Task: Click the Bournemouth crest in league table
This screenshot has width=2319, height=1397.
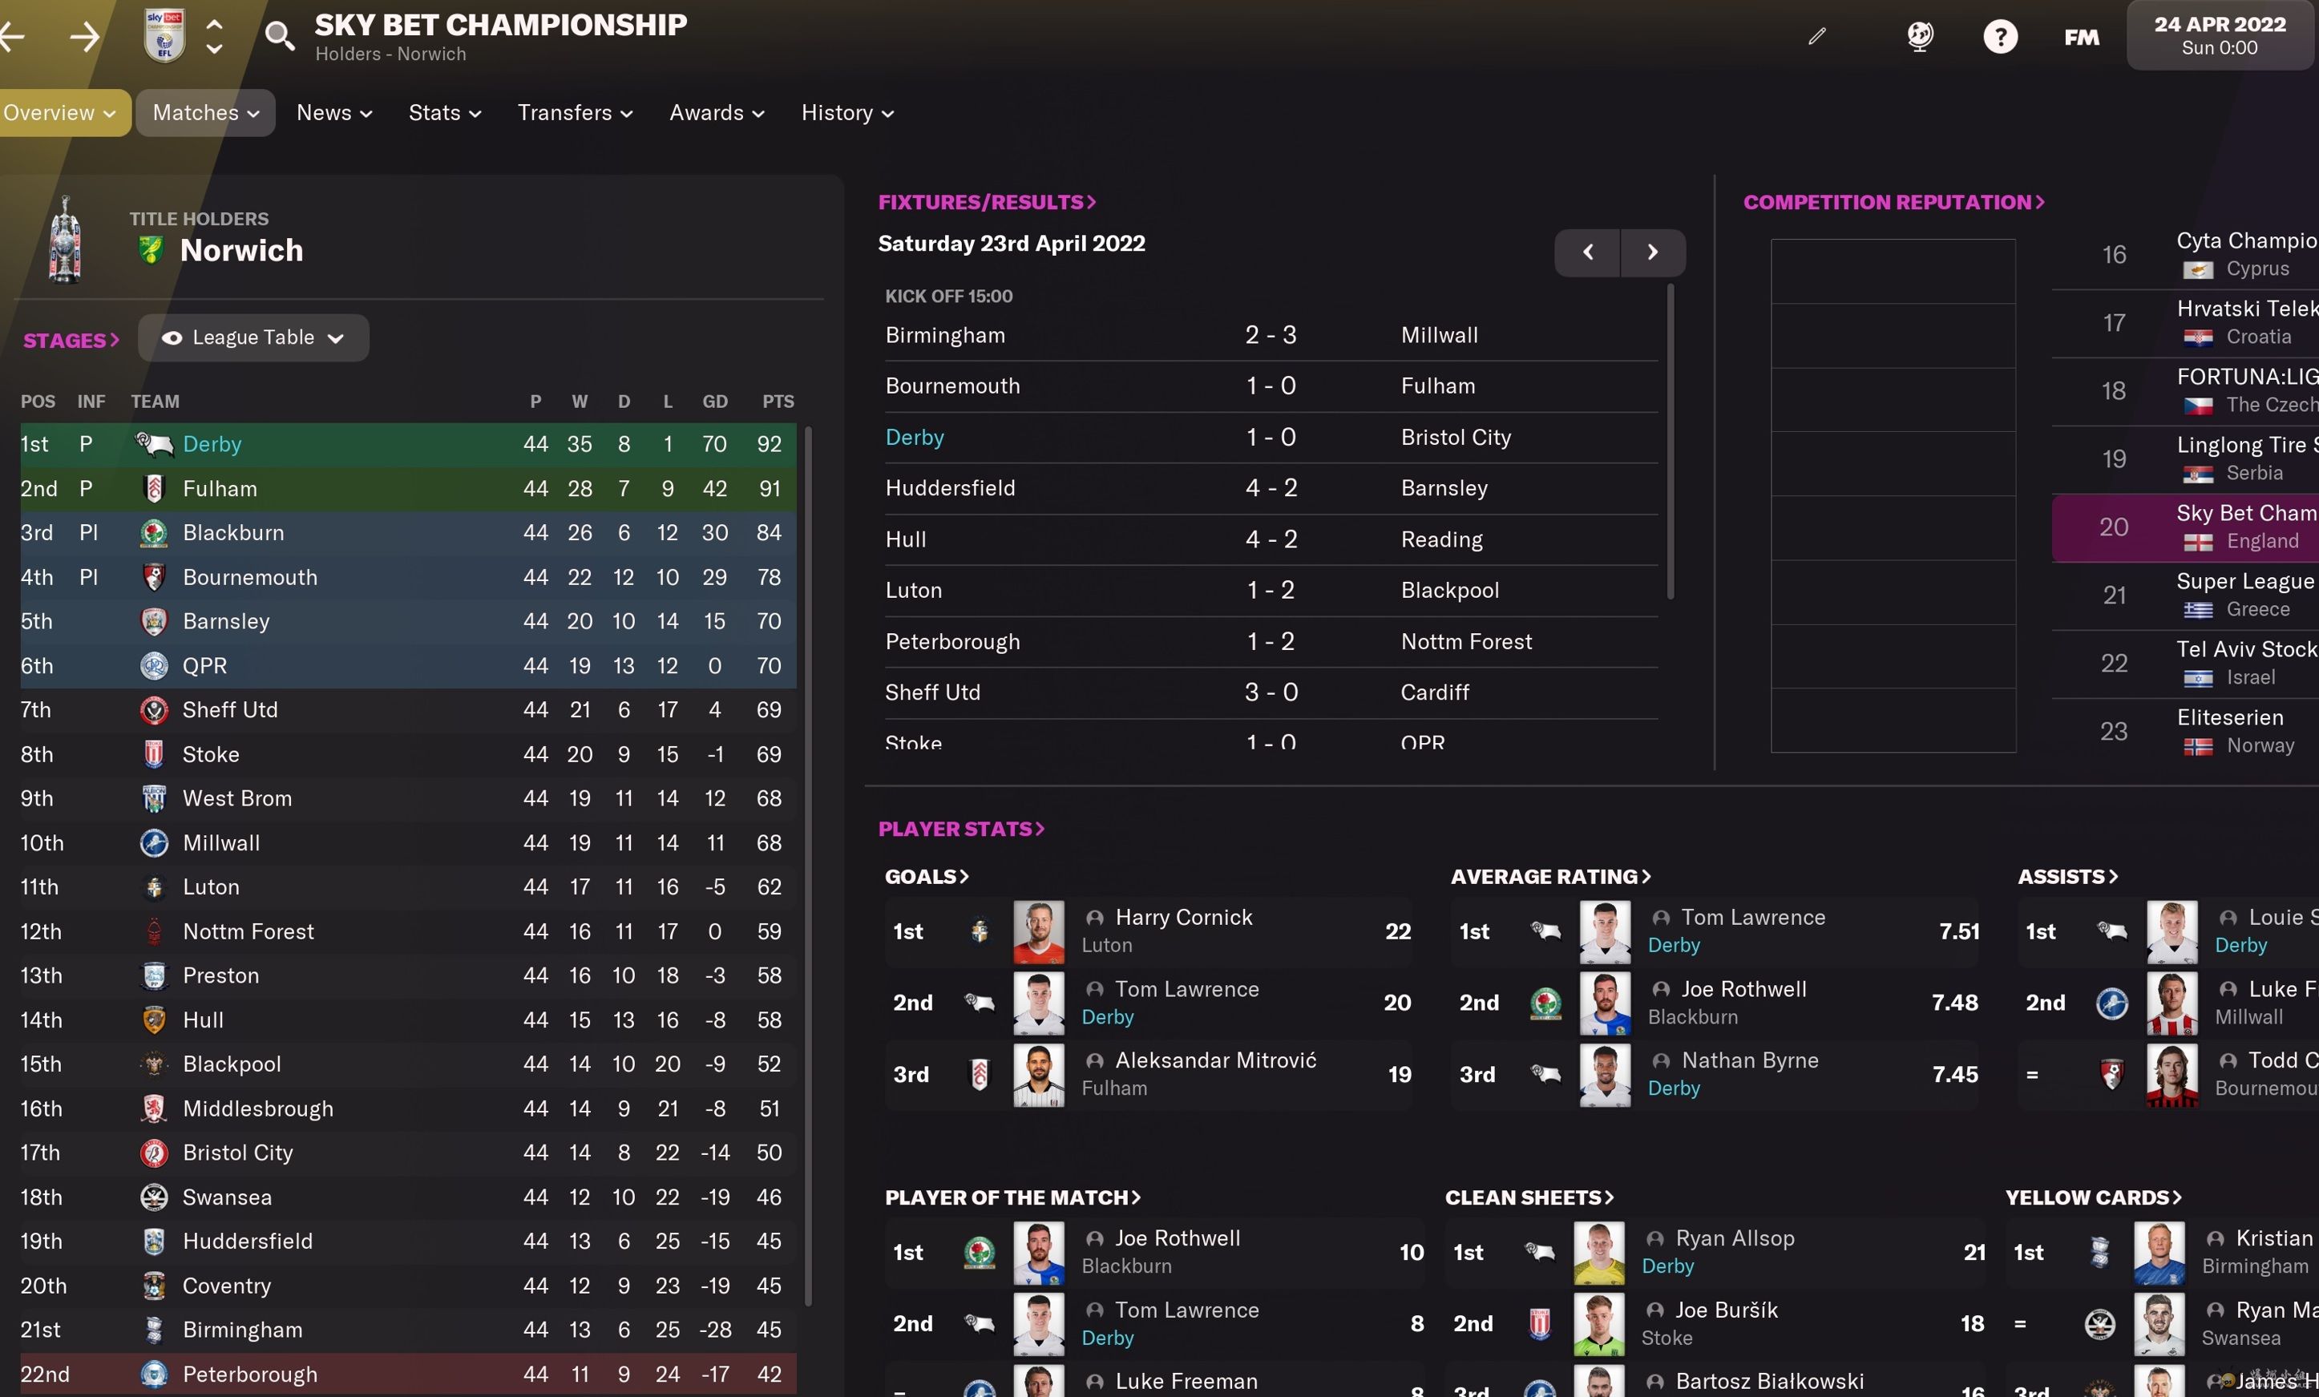Action: pos(155,577)
